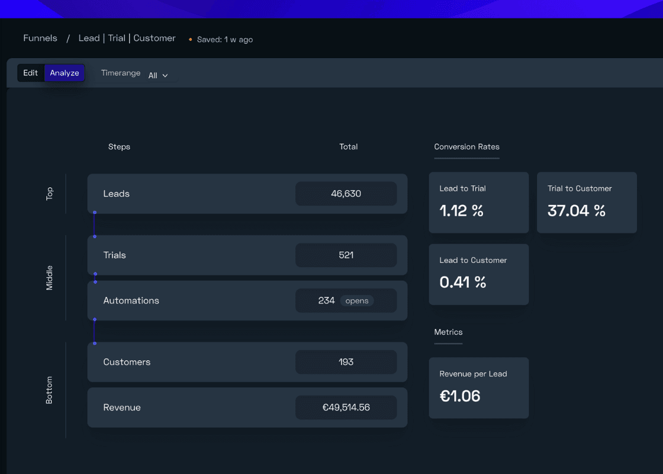Click the Lead | Trial | Customer breadcrumb
The width and height of the screenshot is (663, 474).
click(x=127, y=38)
